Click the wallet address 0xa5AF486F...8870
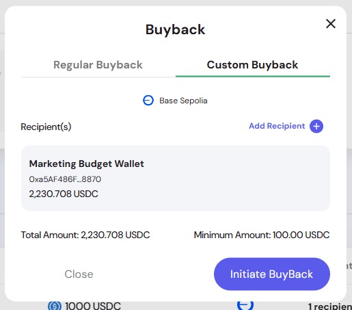352x310 pixels. [65, 179]
